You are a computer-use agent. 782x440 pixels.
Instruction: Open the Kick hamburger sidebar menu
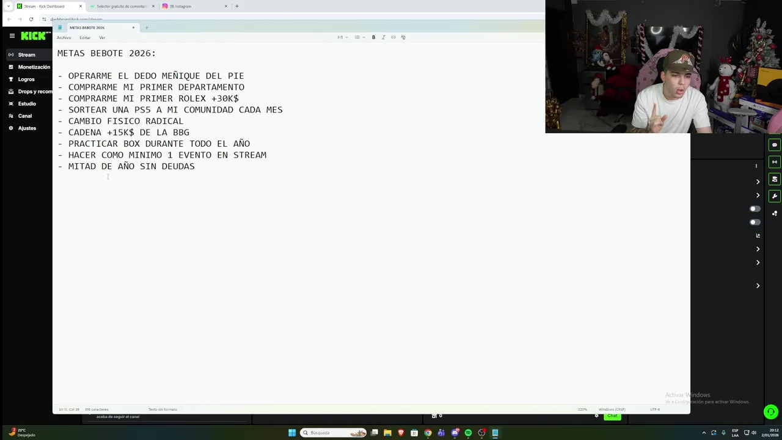[12, 36]
